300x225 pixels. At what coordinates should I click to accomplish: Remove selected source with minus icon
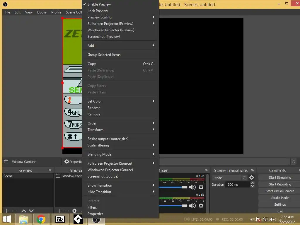tap(67, 211)
